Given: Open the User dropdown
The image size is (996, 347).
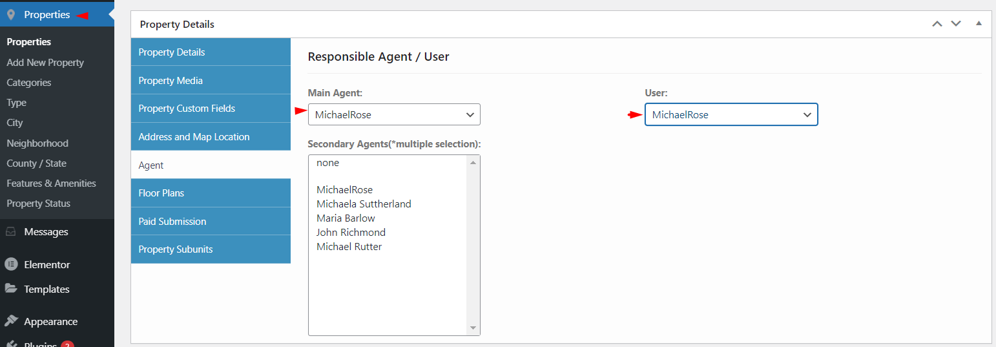Looking at the screenshot, I should 731,114.
